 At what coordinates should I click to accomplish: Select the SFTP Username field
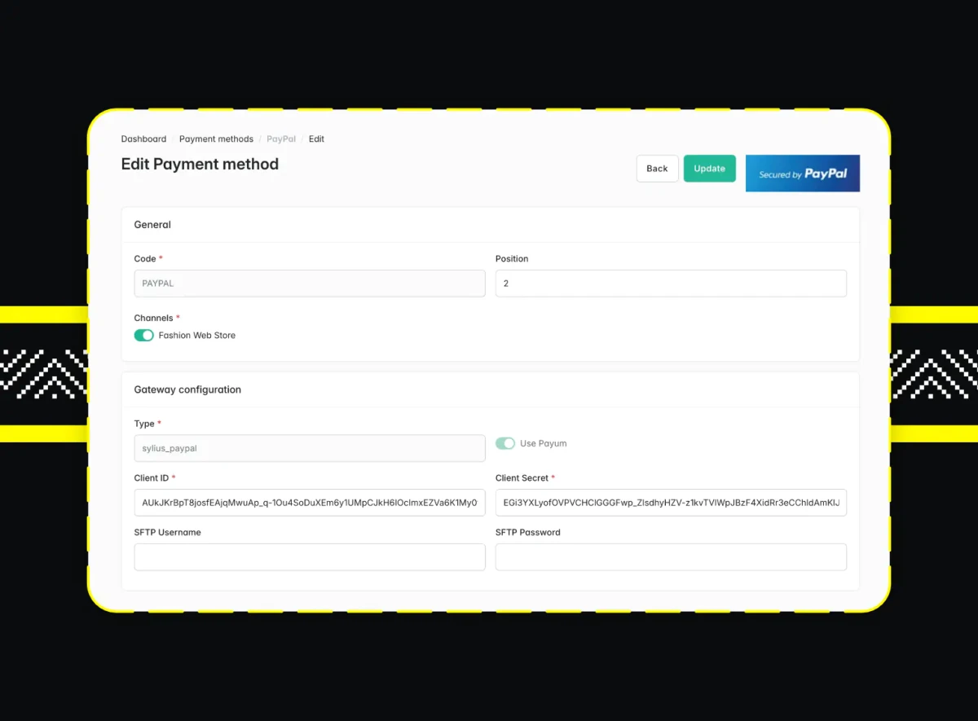click(309, 556)
